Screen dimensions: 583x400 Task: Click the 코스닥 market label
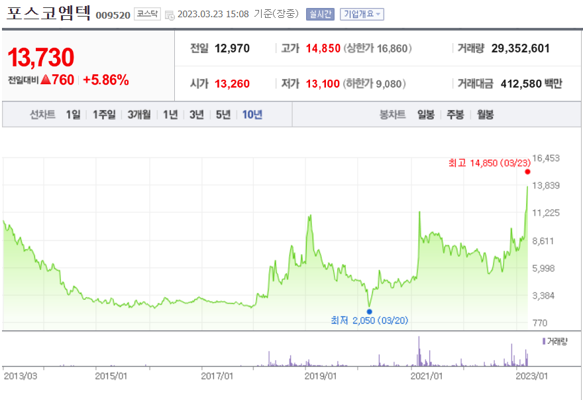point(147,14)
